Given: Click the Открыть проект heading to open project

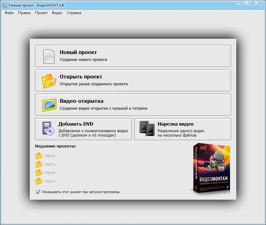Looking at the screenshot, I should 81,77.
